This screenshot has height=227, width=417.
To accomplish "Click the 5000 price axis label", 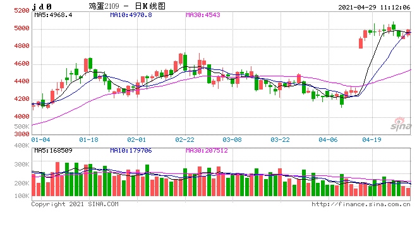I will tap(21, 28).
